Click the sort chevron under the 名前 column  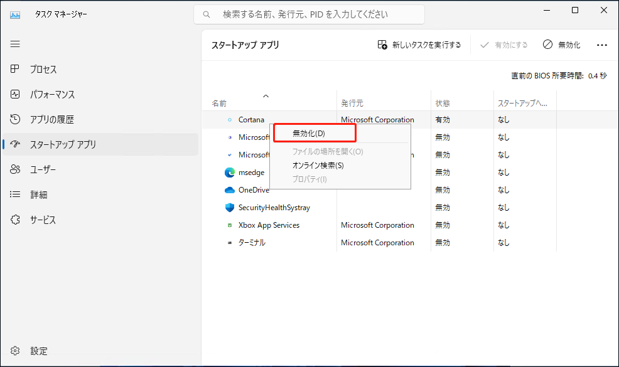click(x=266, y=95)
